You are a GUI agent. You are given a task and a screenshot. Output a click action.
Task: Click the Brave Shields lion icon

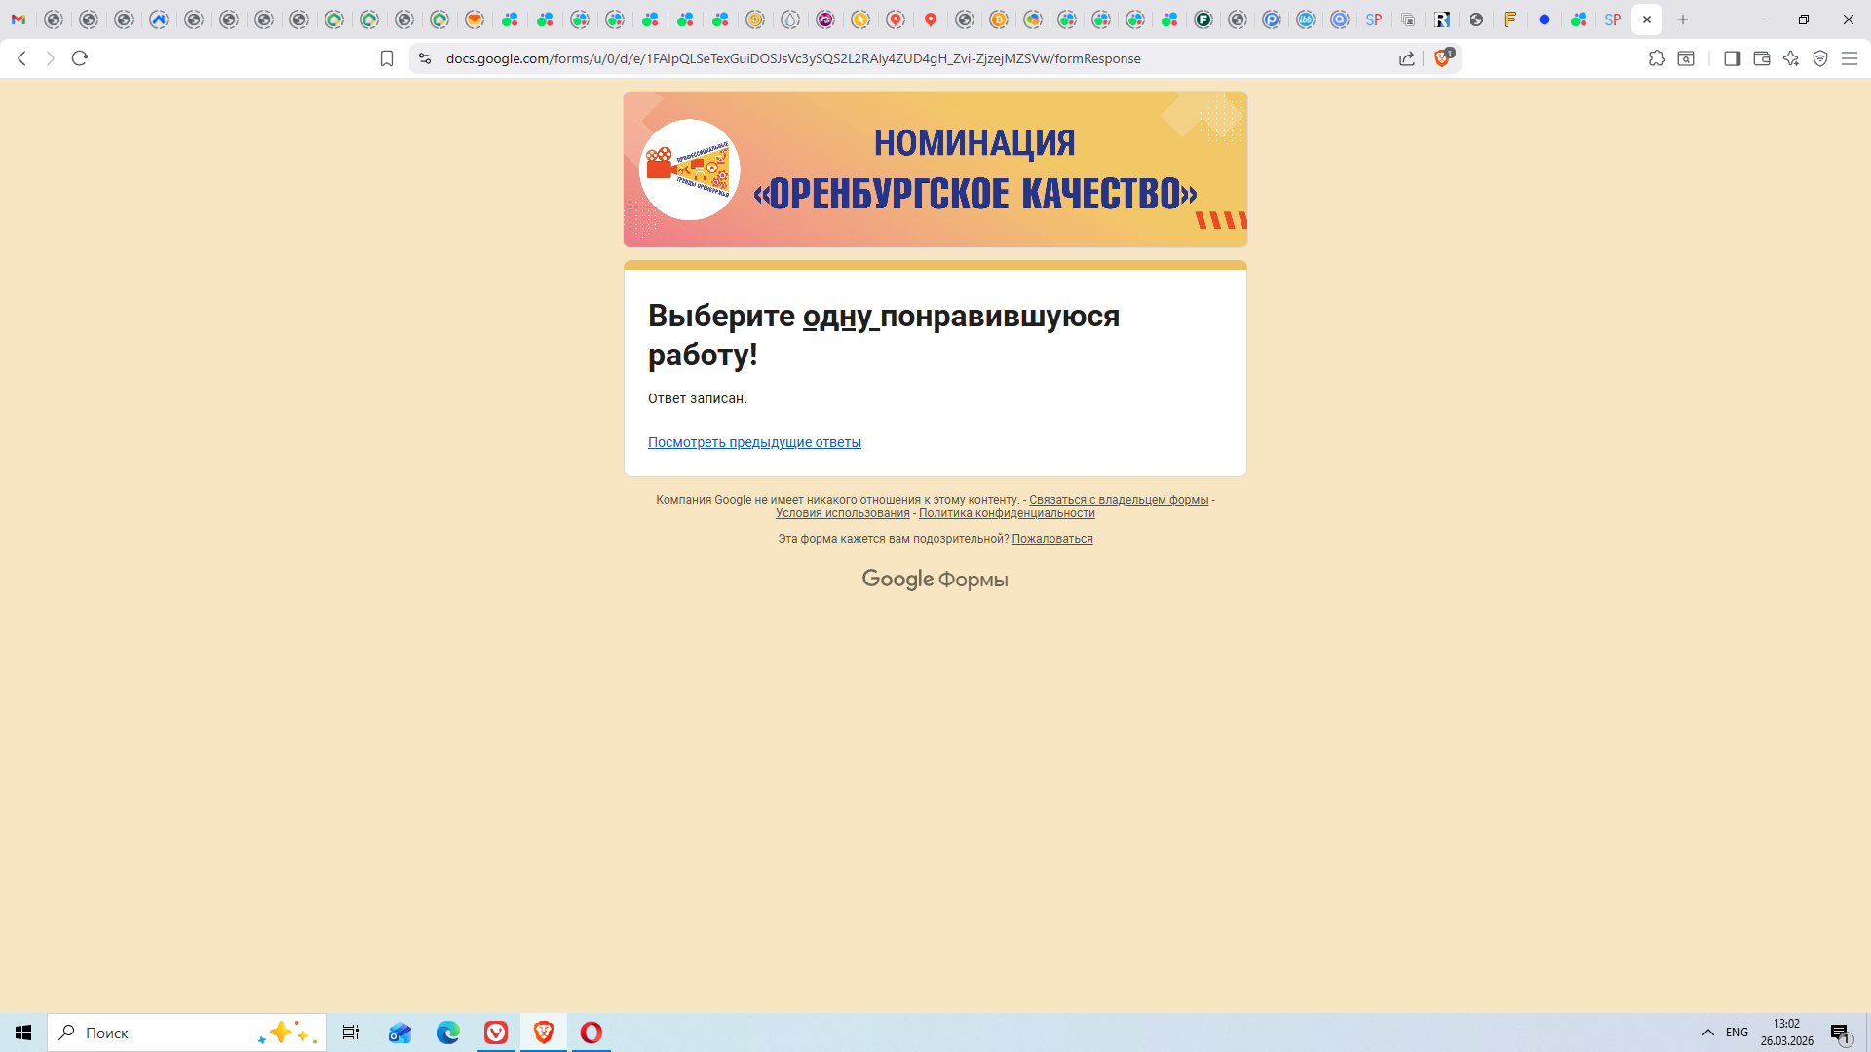(1442, 58)
